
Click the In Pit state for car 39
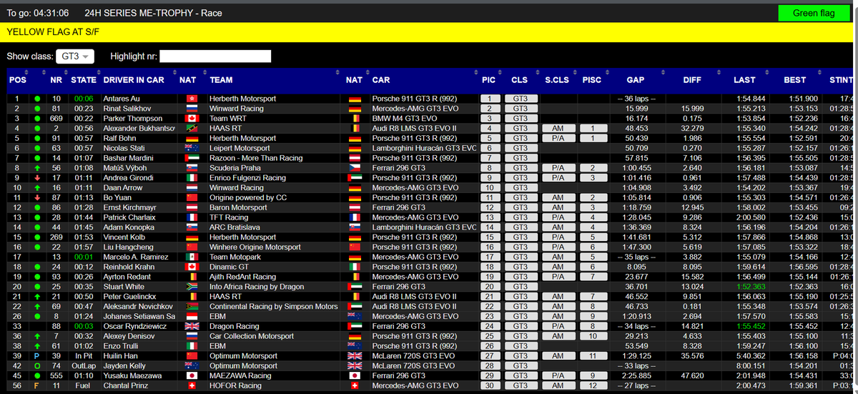[84, 355]
